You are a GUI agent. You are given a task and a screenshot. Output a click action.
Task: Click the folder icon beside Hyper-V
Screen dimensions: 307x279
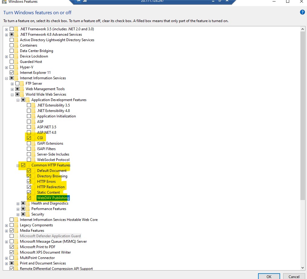point(16,67)
